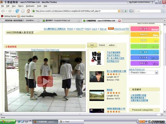Switch to the first browser tab 2008年04
Screen dimensions: 166x124
click(x=20, y=21)
